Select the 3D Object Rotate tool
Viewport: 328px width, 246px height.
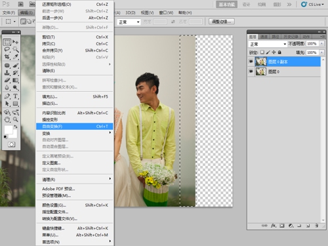pos(7,112)
